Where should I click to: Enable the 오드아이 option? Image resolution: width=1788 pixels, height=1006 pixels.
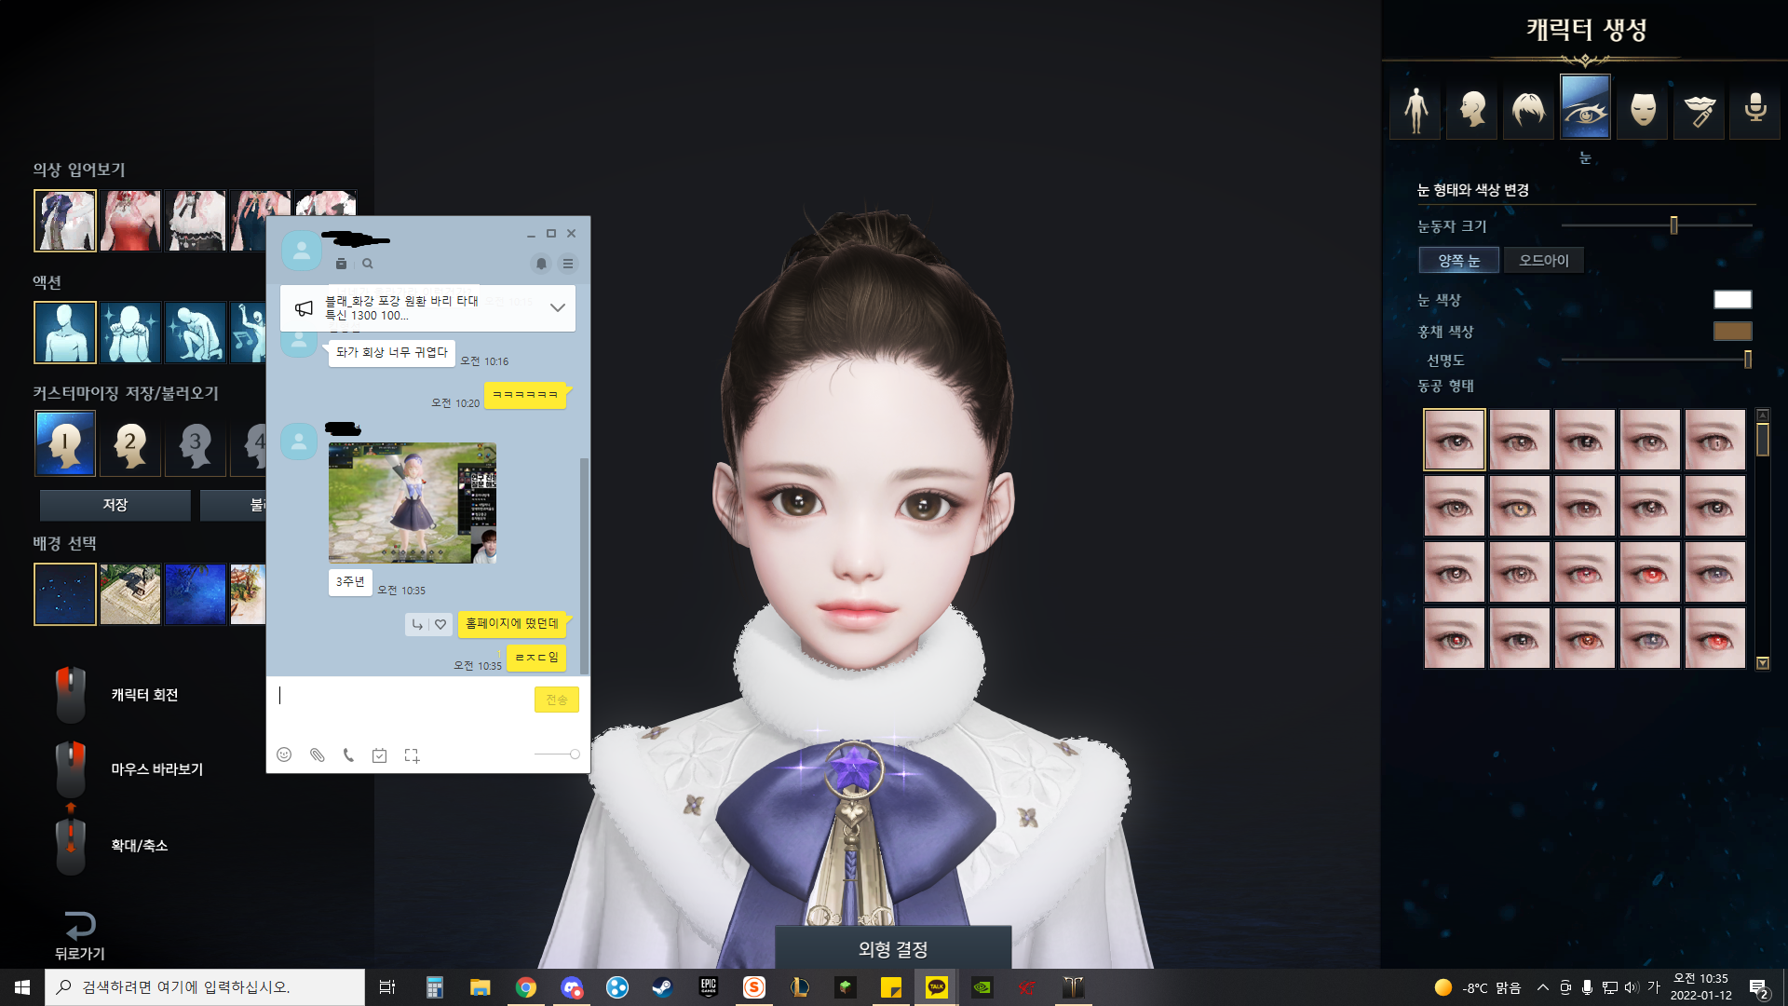click(1543, 261)
